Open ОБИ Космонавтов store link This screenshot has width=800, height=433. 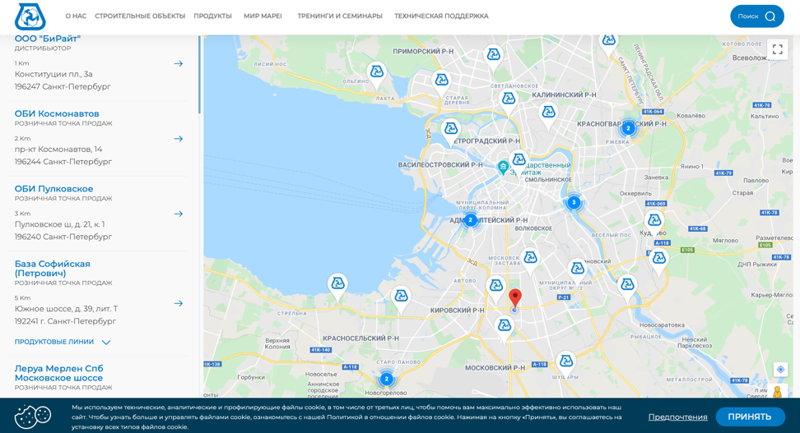(x=57, y=113)
